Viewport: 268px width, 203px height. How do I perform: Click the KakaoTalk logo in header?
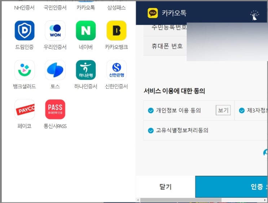click(x=153, y=13)
